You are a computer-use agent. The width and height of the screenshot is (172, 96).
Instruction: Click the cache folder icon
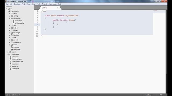pos(12,14)
